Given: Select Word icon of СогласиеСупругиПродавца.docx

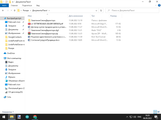Looking at the screenshot, I should click(29, 40).
